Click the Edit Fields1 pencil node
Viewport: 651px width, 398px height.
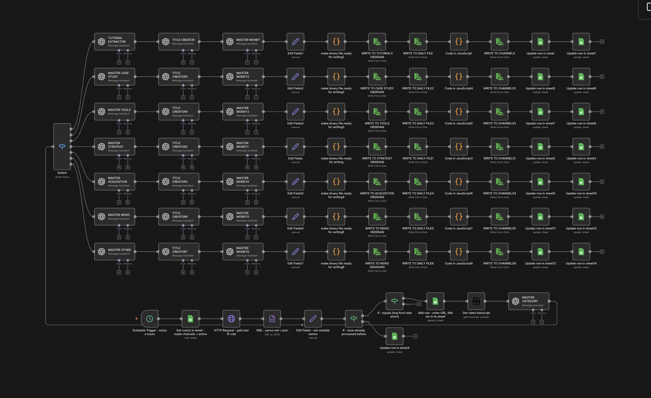click(295, 41)
